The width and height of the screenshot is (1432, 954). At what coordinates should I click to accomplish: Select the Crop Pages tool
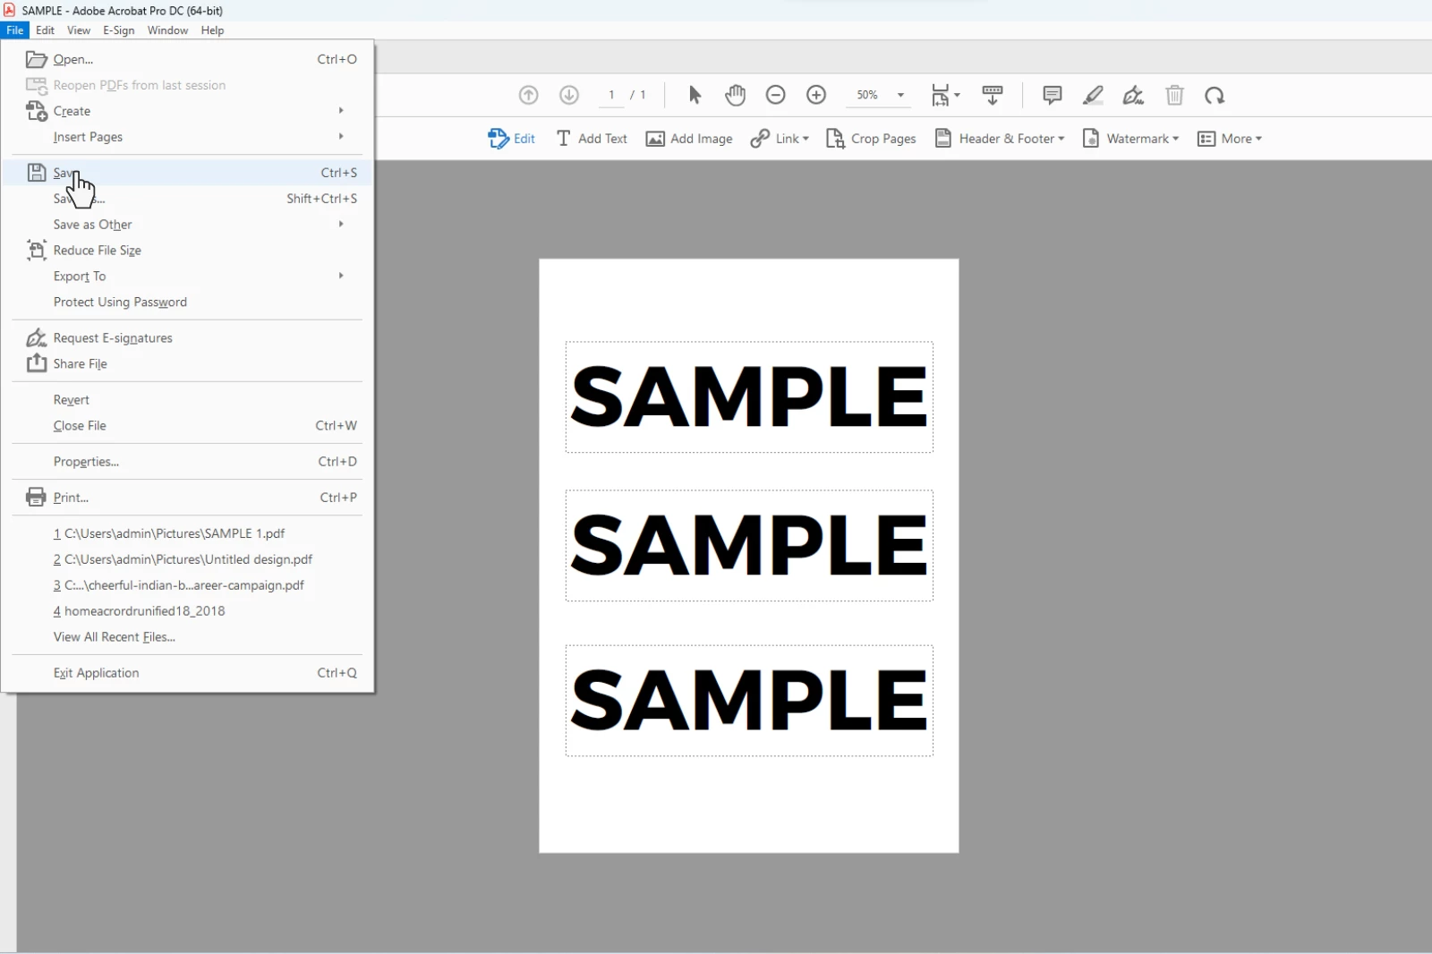coord(871,138)
